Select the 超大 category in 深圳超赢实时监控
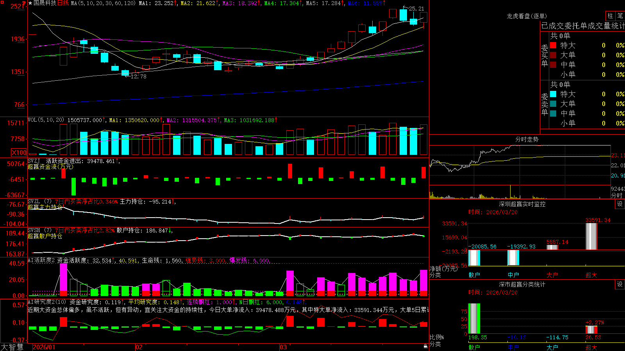 tap(591, 275)
